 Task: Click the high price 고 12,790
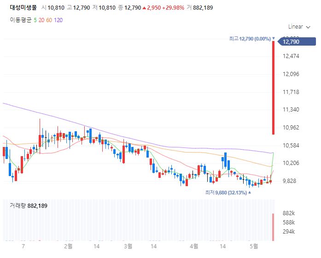[x=78, y=8]
